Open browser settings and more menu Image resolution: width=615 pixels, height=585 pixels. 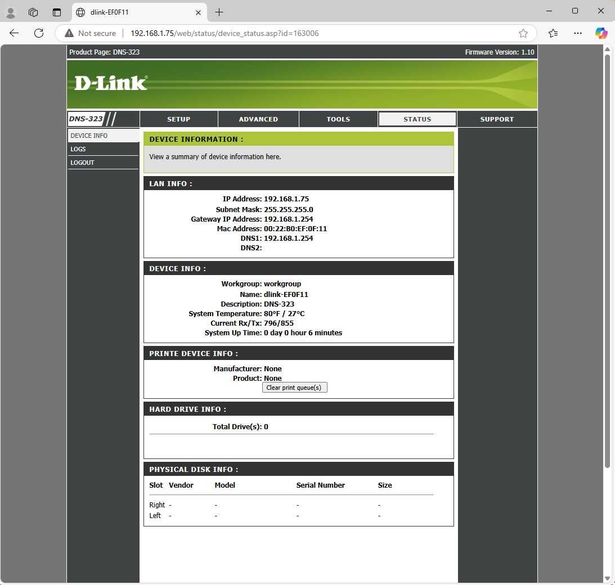tap(577, 33)
